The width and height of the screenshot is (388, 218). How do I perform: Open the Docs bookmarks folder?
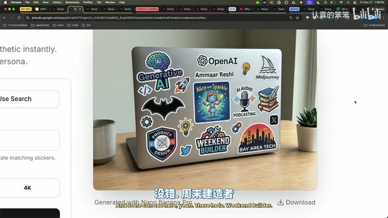(58, 25)
